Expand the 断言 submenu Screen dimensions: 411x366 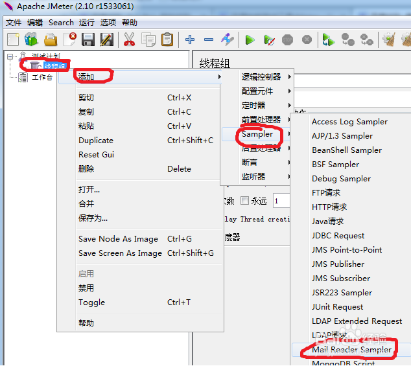point(256,162)
